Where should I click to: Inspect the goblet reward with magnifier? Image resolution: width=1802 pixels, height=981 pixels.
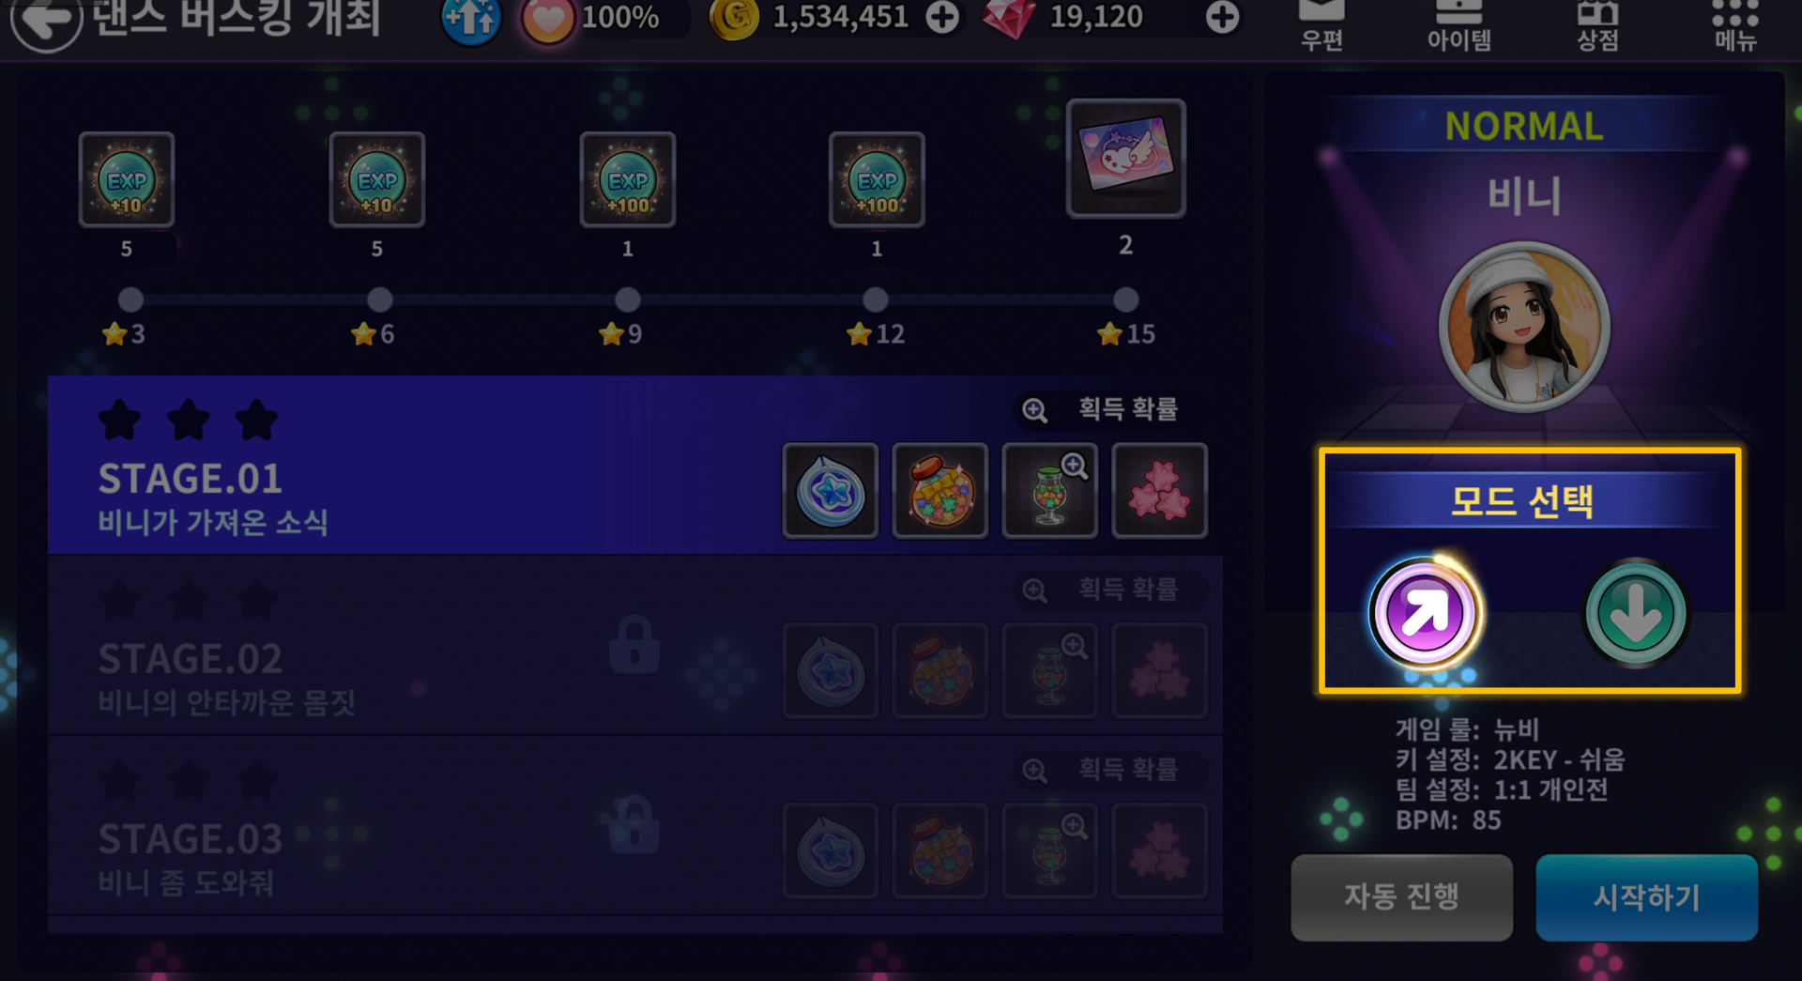click(1050, 490)
